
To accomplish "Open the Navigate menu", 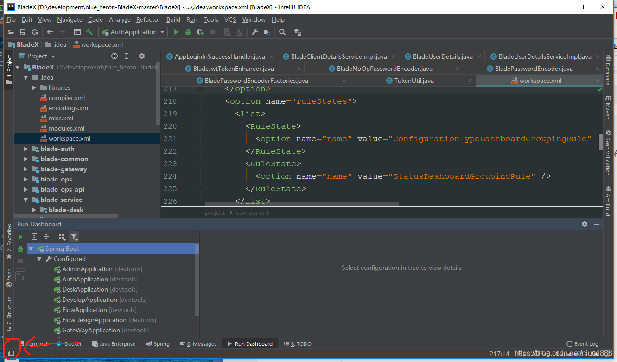I will point(70,19).
